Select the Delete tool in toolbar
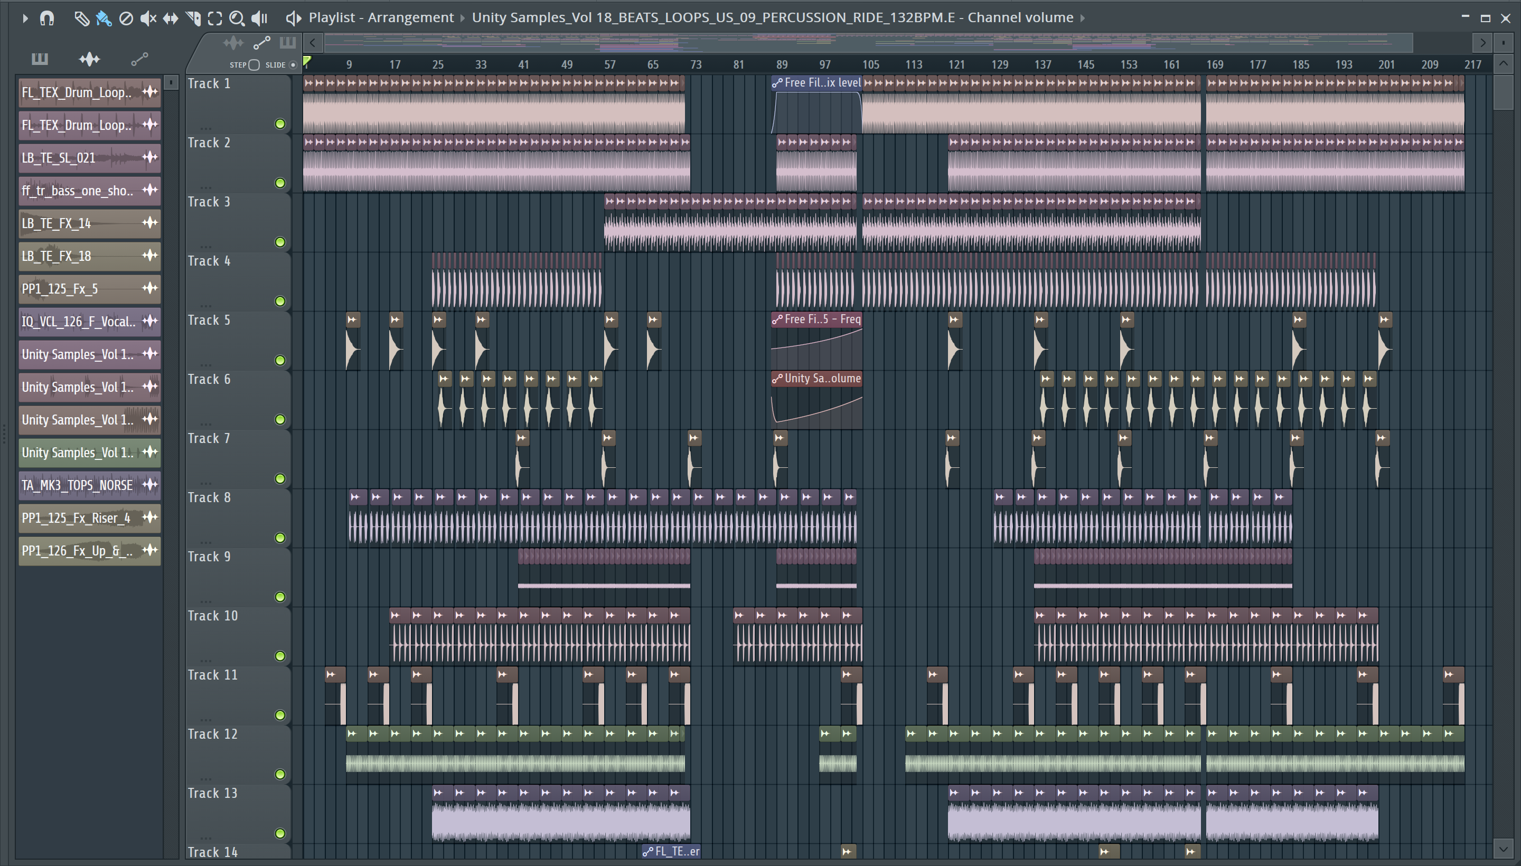This screenshot has width=1521, height=866. [126, 18]
